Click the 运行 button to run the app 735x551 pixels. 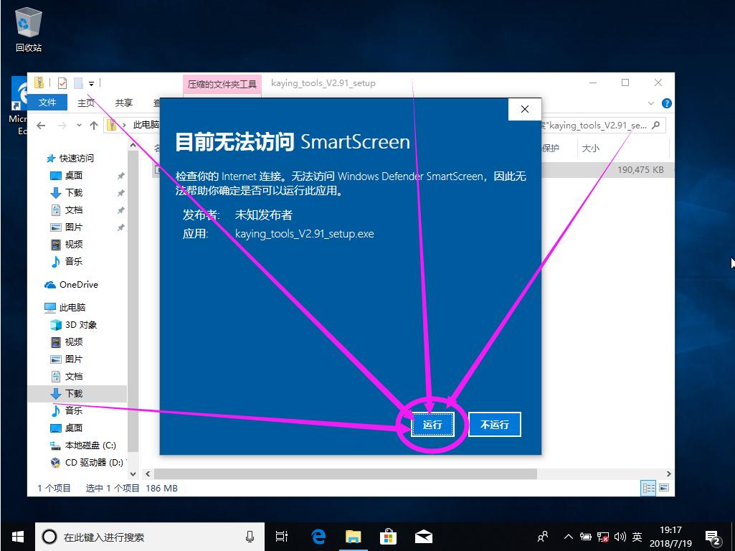pos(433,424)
